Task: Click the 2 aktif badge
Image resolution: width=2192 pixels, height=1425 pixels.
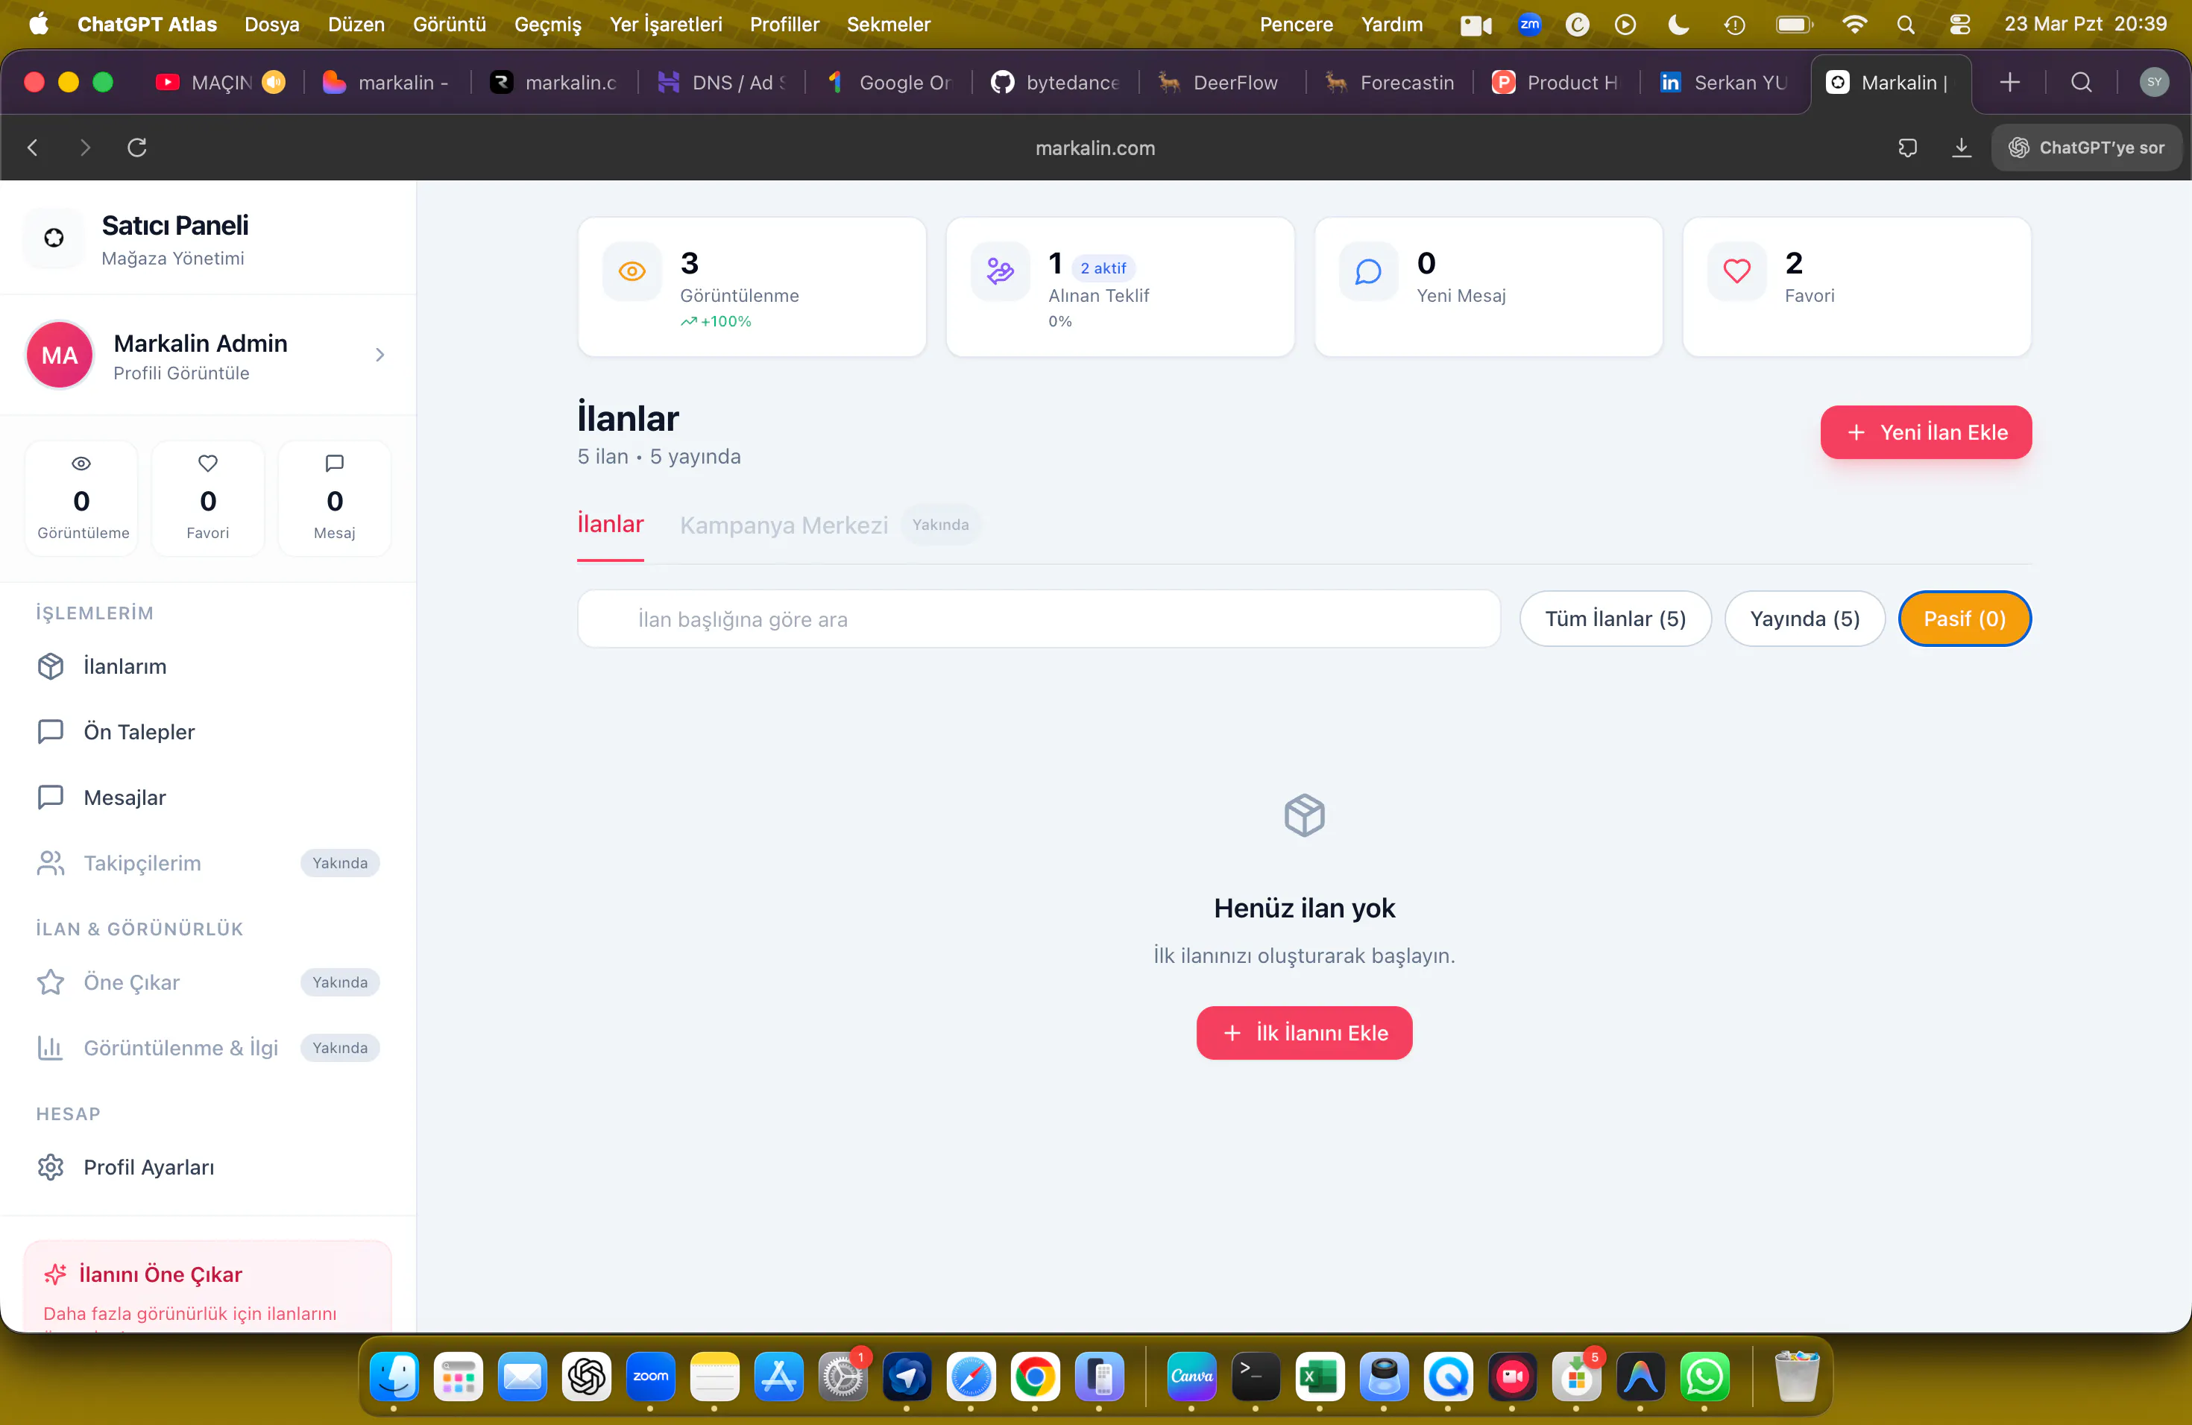Action: tap(1103, 268)
